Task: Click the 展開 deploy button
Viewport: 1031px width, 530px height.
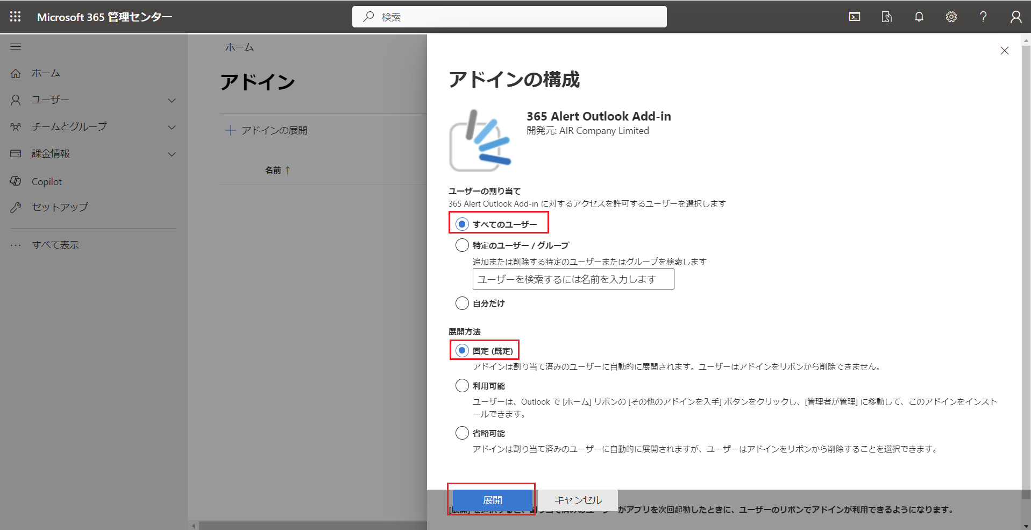Action: tap(492, 500)
